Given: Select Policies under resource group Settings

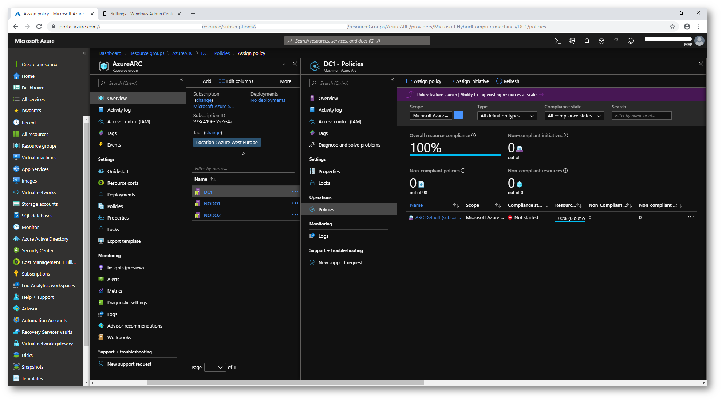Looking at the screenshot, I should (x=115, y=206).
